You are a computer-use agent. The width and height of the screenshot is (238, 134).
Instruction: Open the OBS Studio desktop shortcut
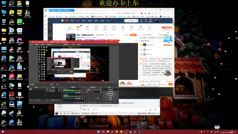(x=12, y=4)
